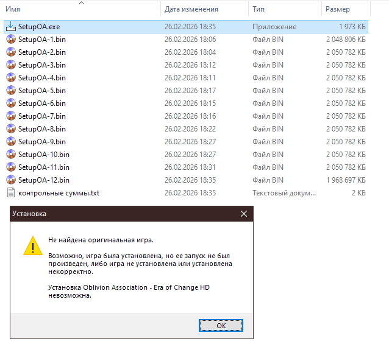The image size is (389, 347).
Task: Select the SetupOA-7.bin disc icon
Action: (x=11, y=116)
